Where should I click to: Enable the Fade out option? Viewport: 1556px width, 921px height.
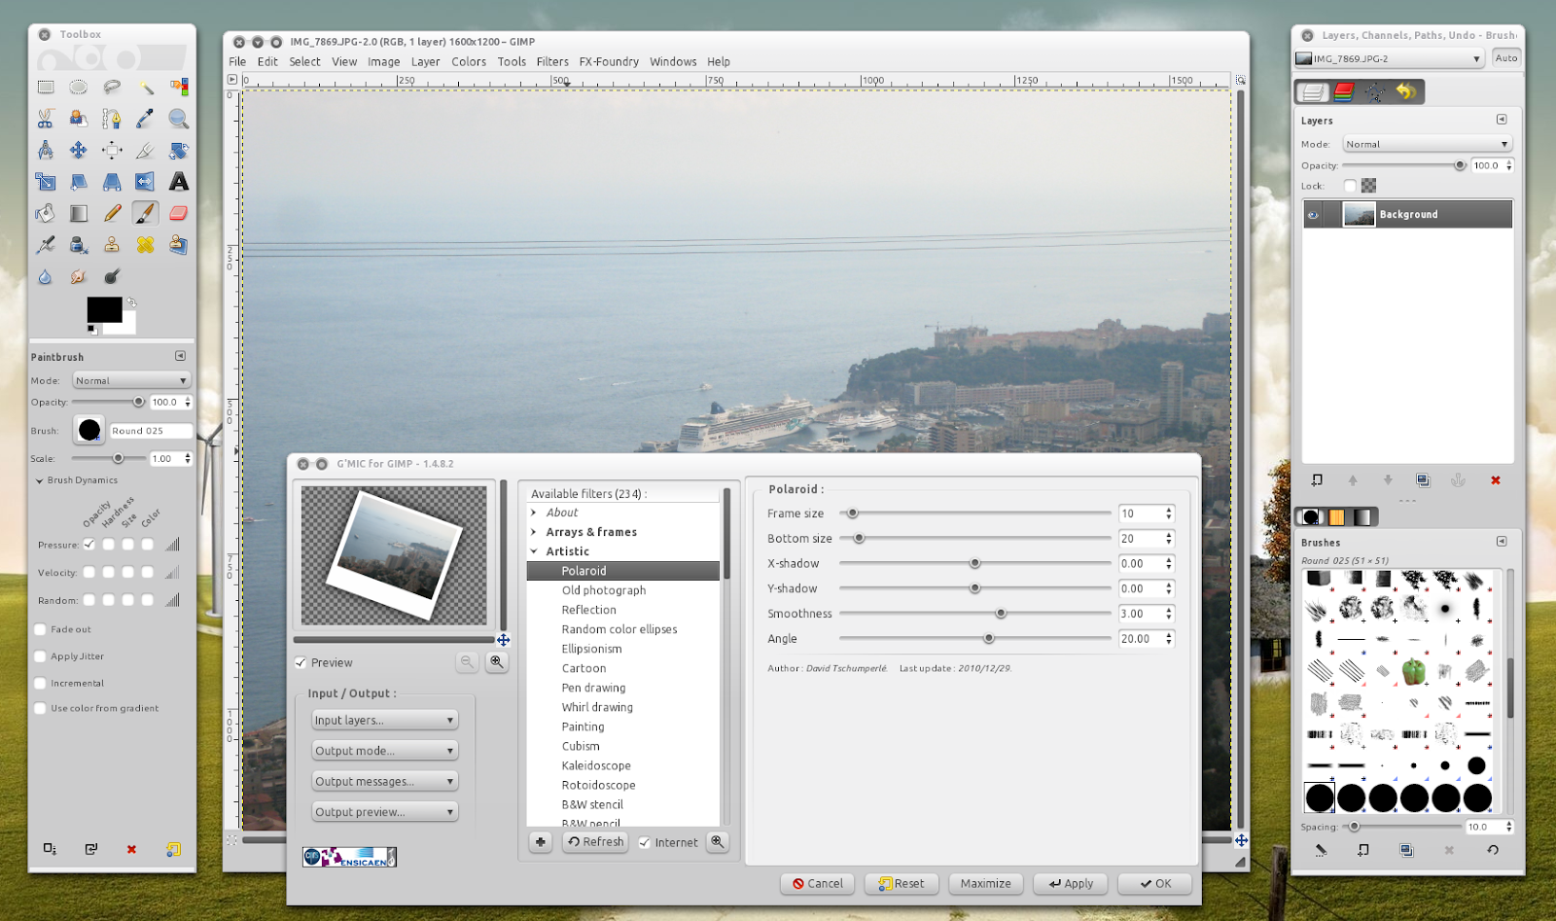(41, 629)
